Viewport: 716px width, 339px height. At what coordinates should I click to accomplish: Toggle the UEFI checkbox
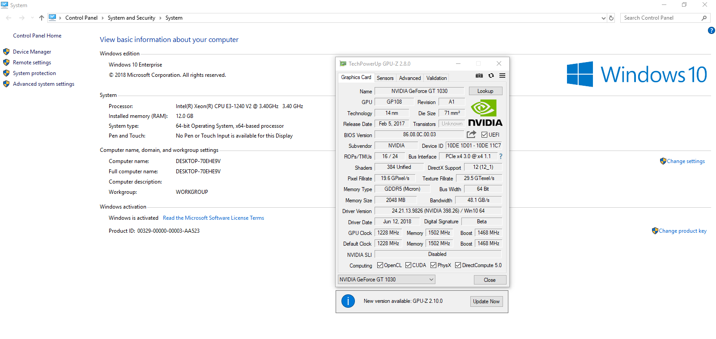[484, 134]
